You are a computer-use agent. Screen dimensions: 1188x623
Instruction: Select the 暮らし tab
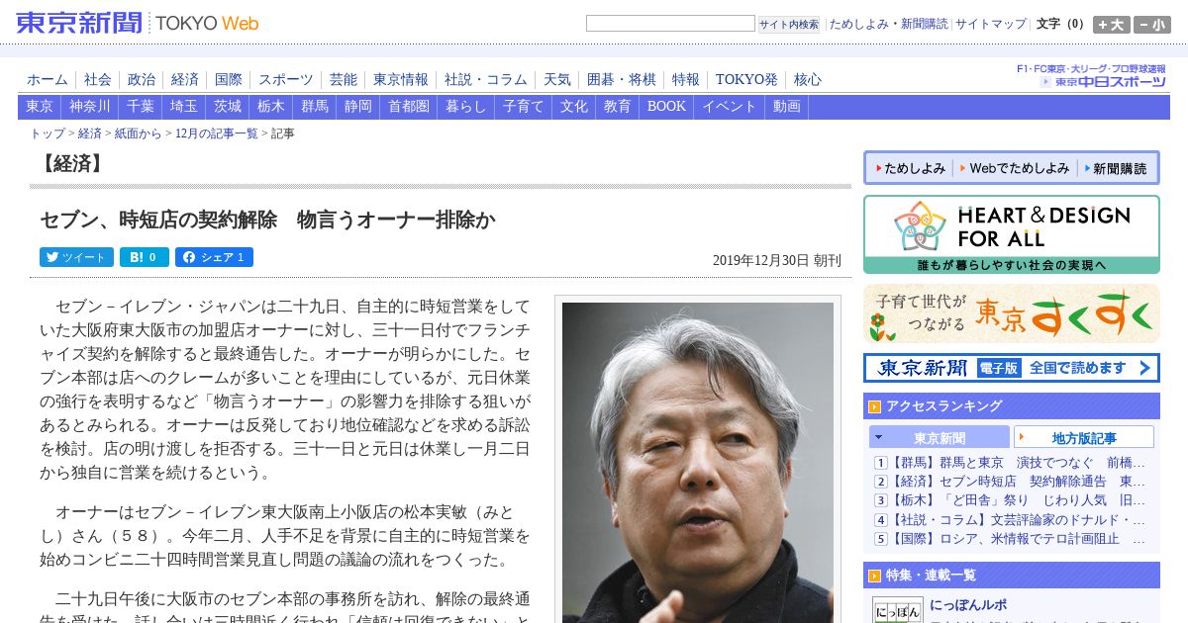click(466, 107)
